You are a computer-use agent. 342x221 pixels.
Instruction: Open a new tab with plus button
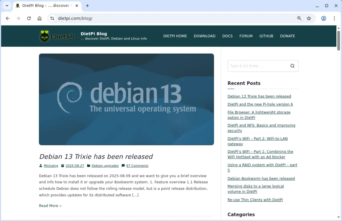(x=87, y=6)
